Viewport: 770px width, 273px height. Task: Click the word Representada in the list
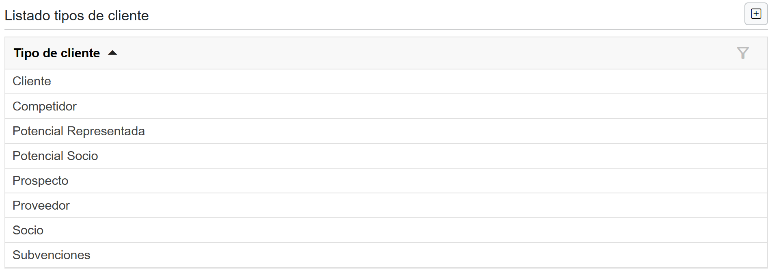pos(106,131)
